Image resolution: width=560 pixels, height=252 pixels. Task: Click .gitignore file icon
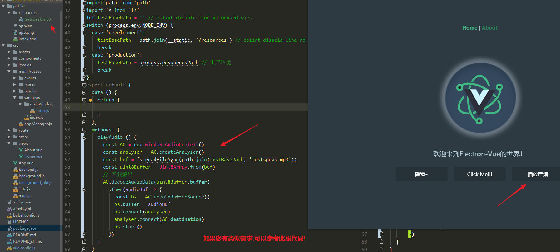click(x=10, y=202)
